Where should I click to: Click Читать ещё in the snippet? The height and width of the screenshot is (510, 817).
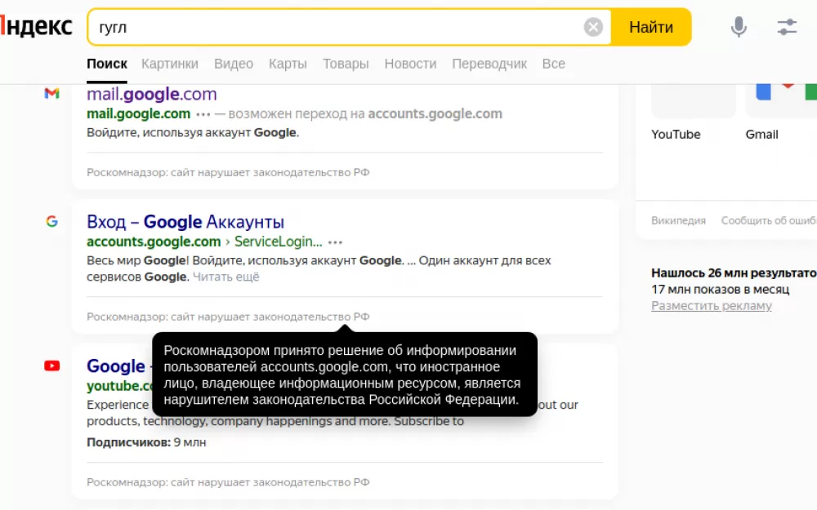[225, 277]
